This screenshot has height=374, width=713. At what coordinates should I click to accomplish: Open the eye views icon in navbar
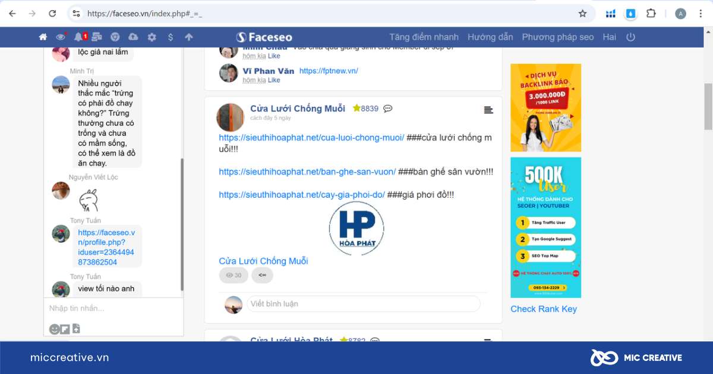61,37
